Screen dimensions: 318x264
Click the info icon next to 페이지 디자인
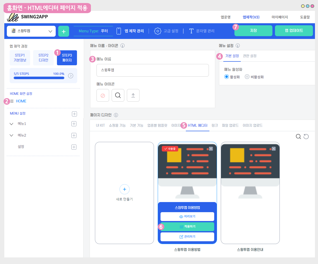[116, 115]
